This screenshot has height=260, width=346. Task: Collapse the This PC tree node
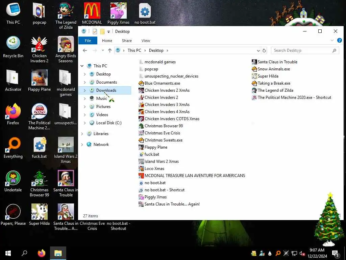(82, 66)
